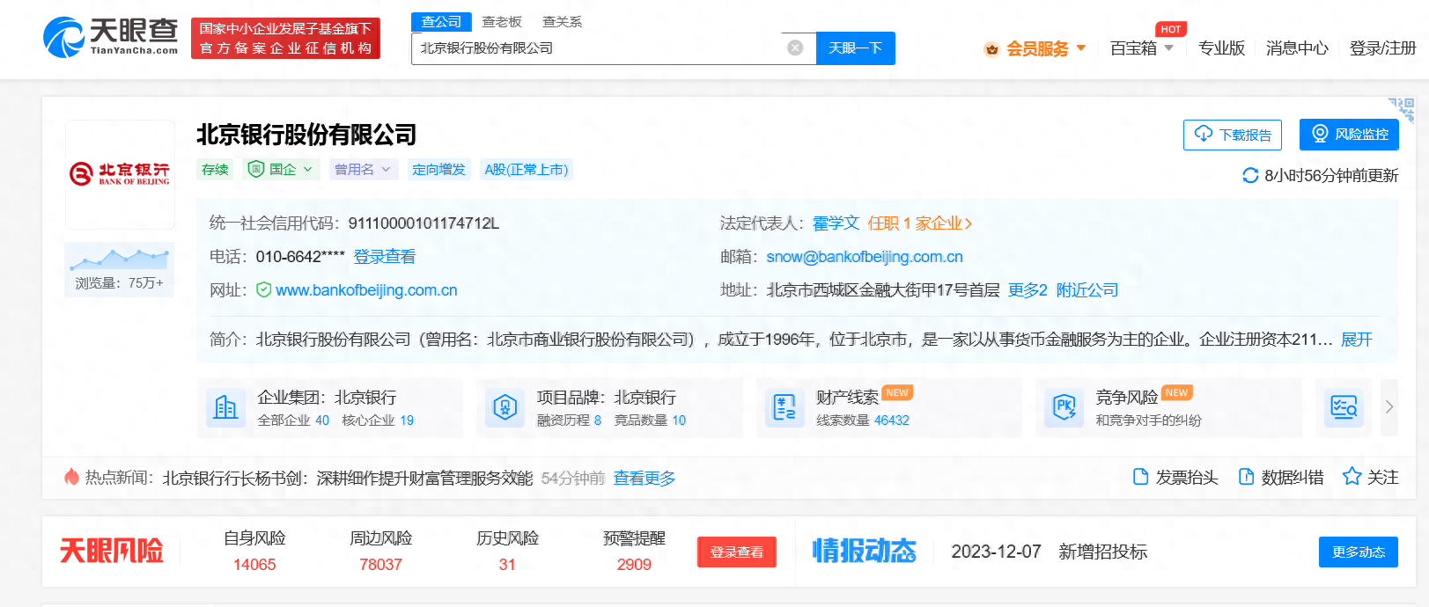
Task: Click the red 国家中小企业发展子基金 banner
Action: (285, 39)
